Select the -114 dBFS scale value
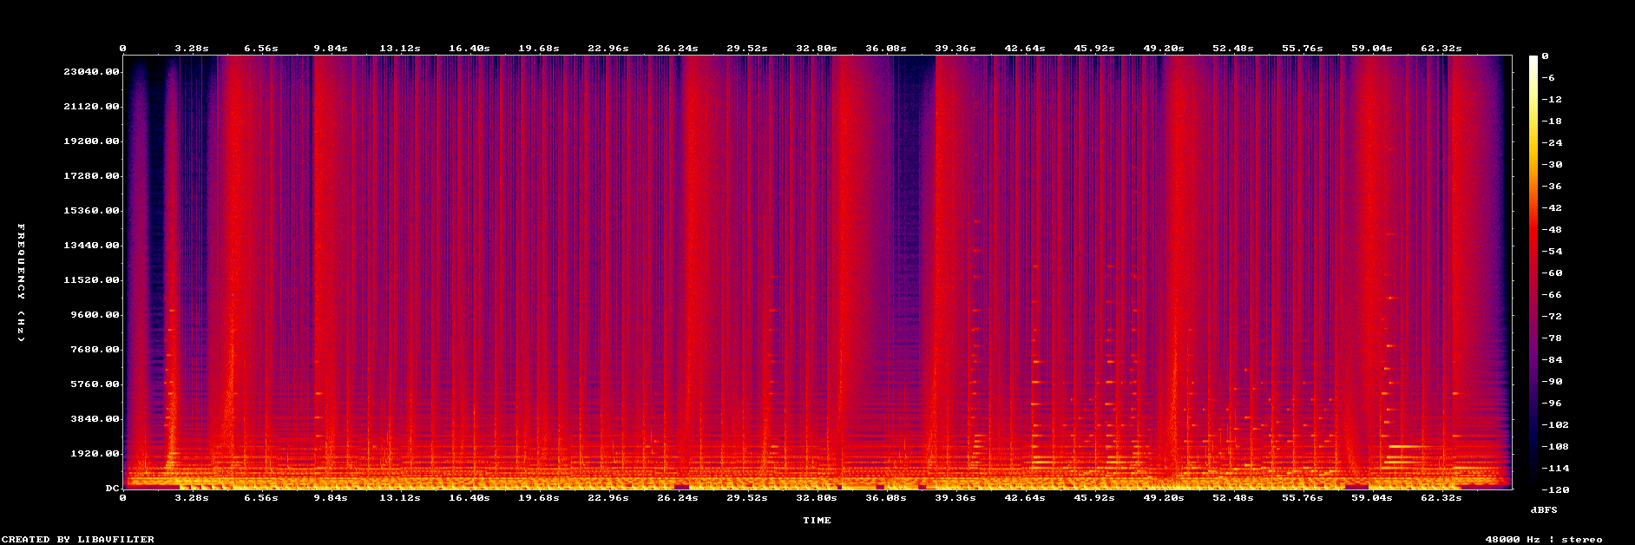The image size is (1635, 545). coord(1554,469)
